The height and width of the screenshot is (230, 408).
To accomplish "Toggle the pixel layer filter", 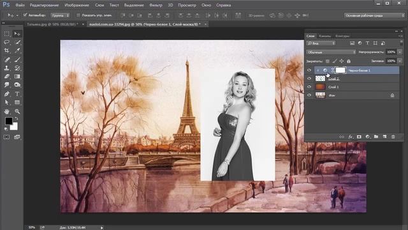I will 353,43.
